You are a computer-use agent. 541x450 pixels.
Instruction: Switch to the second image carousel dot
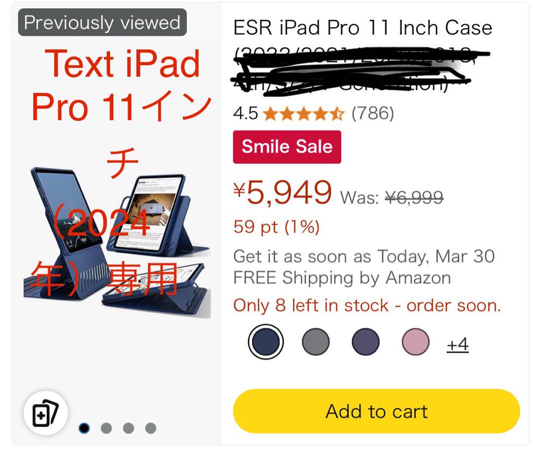[106, 428]
